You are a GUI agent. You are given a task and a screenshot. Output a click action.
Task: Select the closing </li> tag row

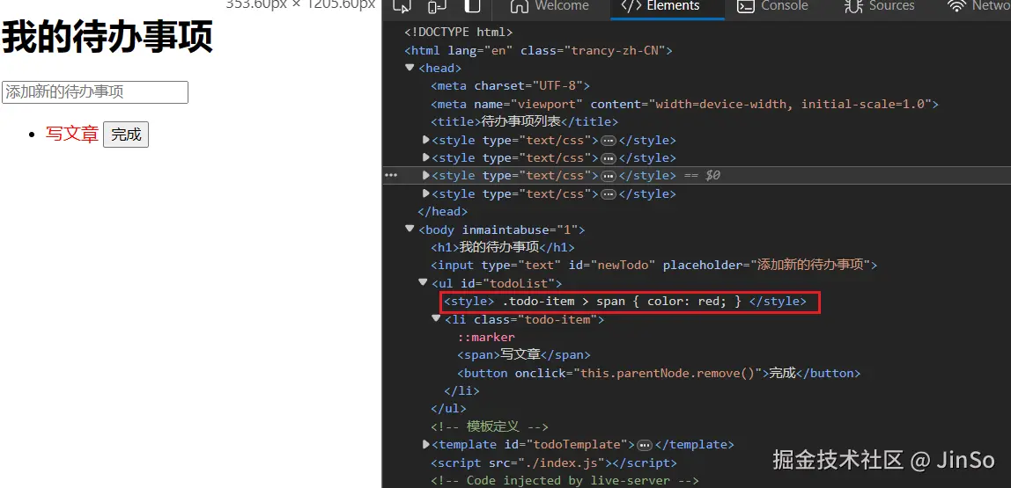pos(461,390)
